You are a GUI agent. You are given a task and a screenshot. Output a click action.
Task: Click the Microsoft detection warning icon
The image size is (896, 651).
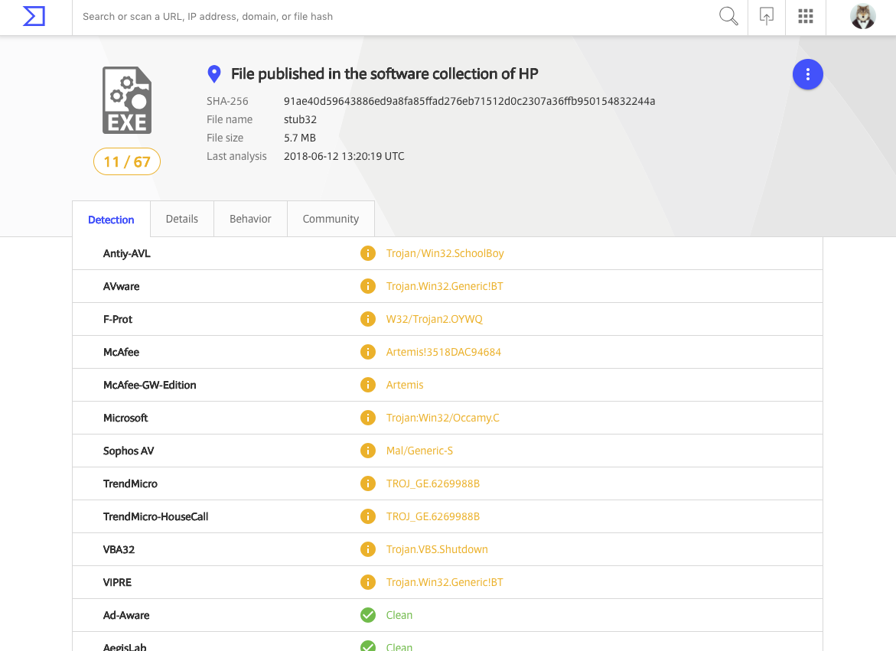368,418
